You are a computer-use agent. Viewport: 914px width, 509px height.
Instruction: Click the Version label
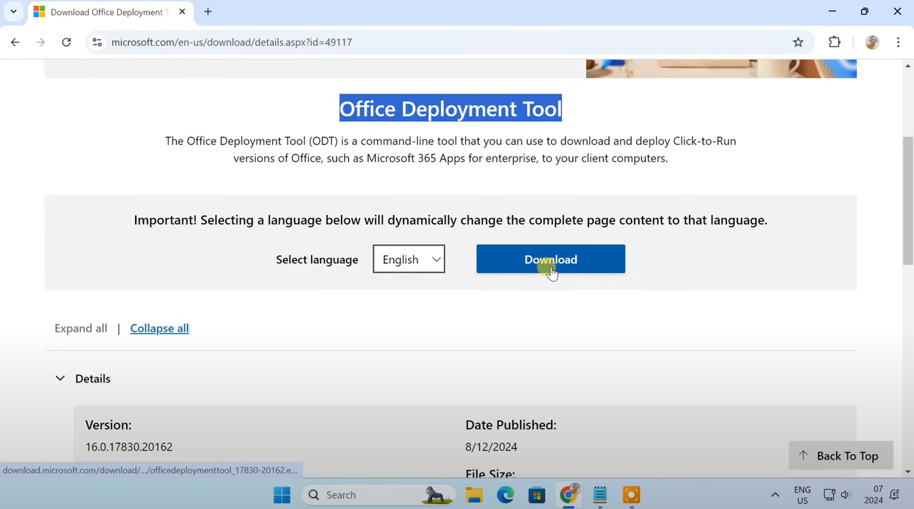(x=109, y=425)
